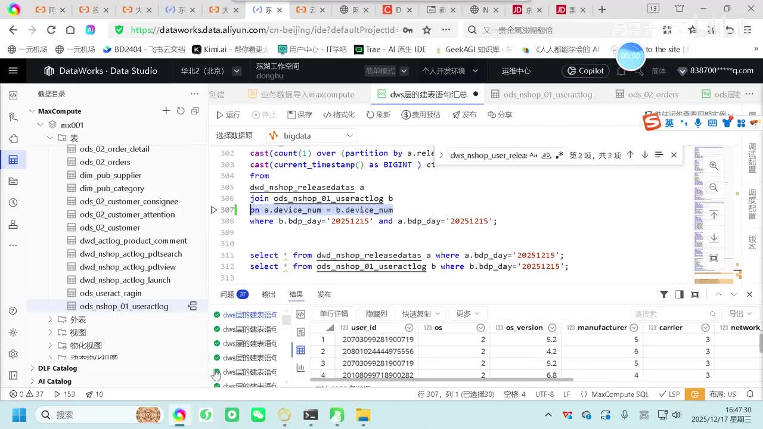
Task: Switch results to chart view
Action: click(x=300, y=368)
